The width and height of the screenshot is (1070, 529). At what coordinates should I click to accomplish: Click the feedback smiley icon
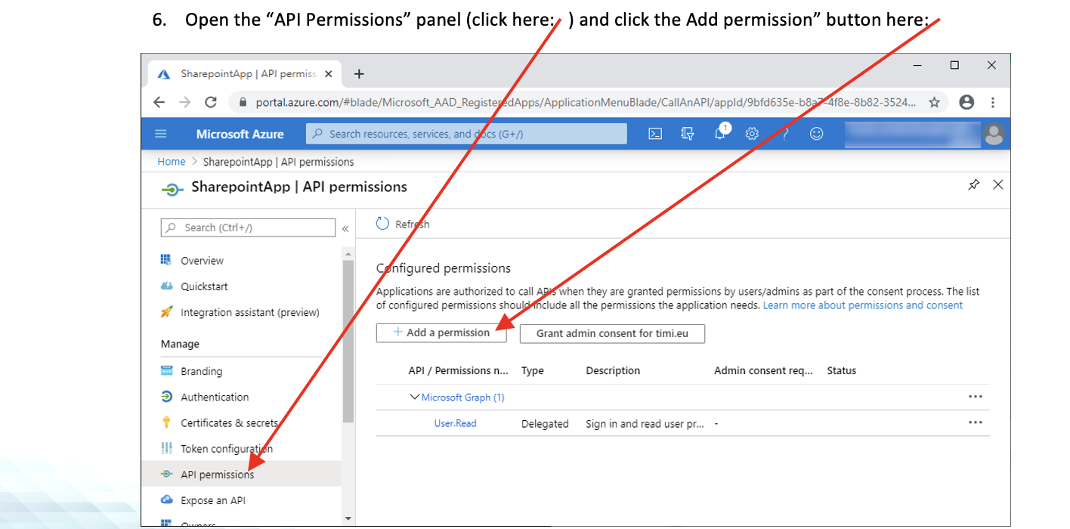(816, 134)
